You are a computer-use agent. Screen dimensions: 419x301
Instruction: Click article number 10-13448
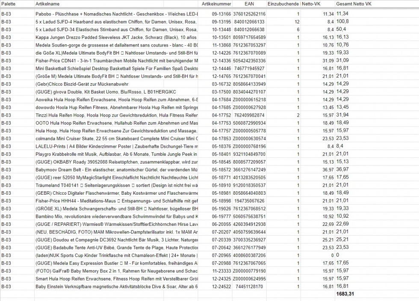221,29
